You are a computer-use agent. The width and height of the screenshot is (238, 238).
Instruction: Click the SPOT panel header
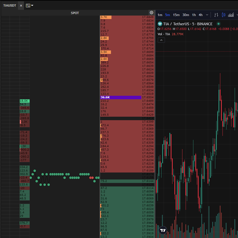75,13
